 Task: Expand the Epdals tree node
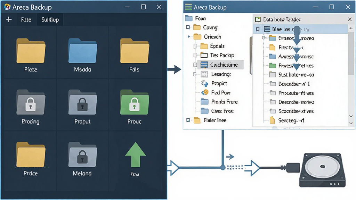pyautogui.click(x=195, y=46)
